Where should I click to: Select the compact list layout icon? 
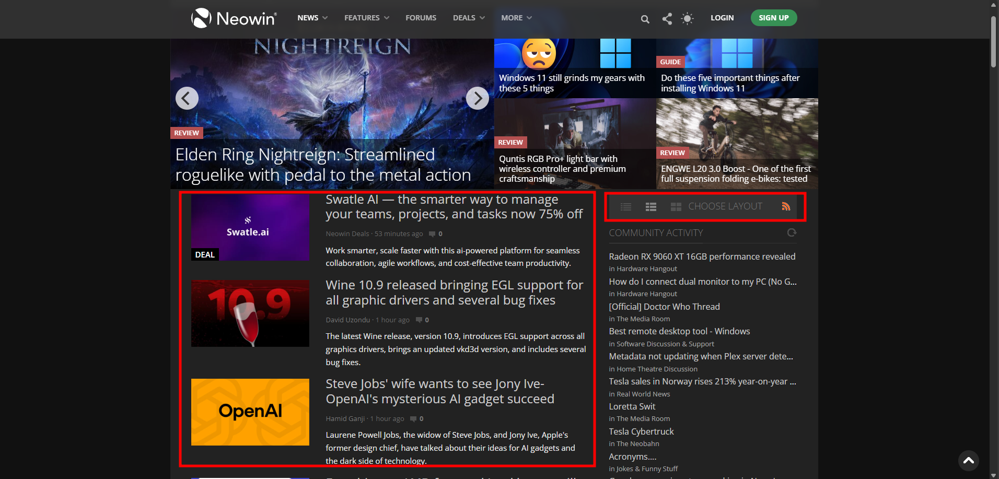click(626, 207)
